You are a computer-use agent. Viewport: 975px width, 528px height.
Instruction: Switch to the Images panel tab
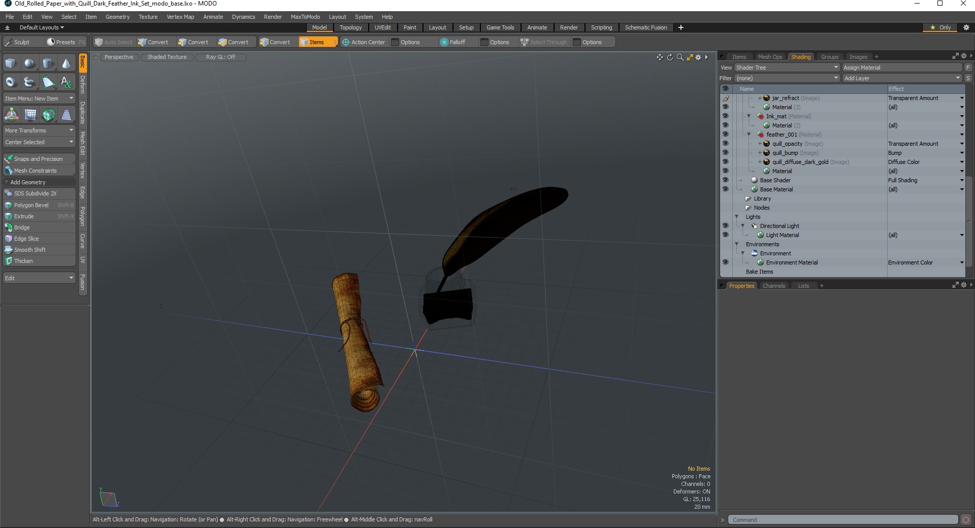pyautogui.click(x=858, y=57)
